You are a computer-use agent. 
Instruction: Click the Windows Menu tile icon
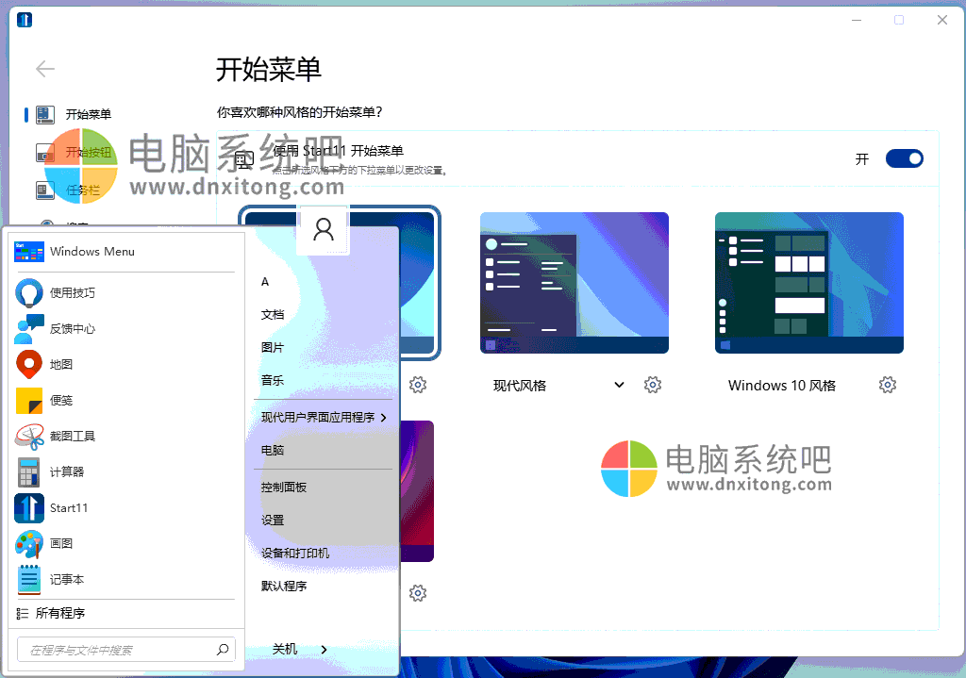pyautogui.click(x=29, y=251)
